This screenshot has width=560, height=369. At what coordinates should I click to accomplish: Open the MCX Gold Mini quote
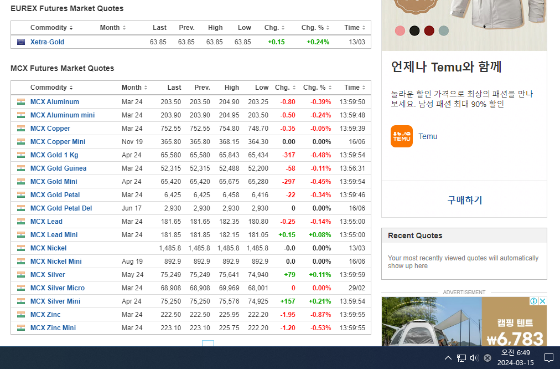point(54,182)
